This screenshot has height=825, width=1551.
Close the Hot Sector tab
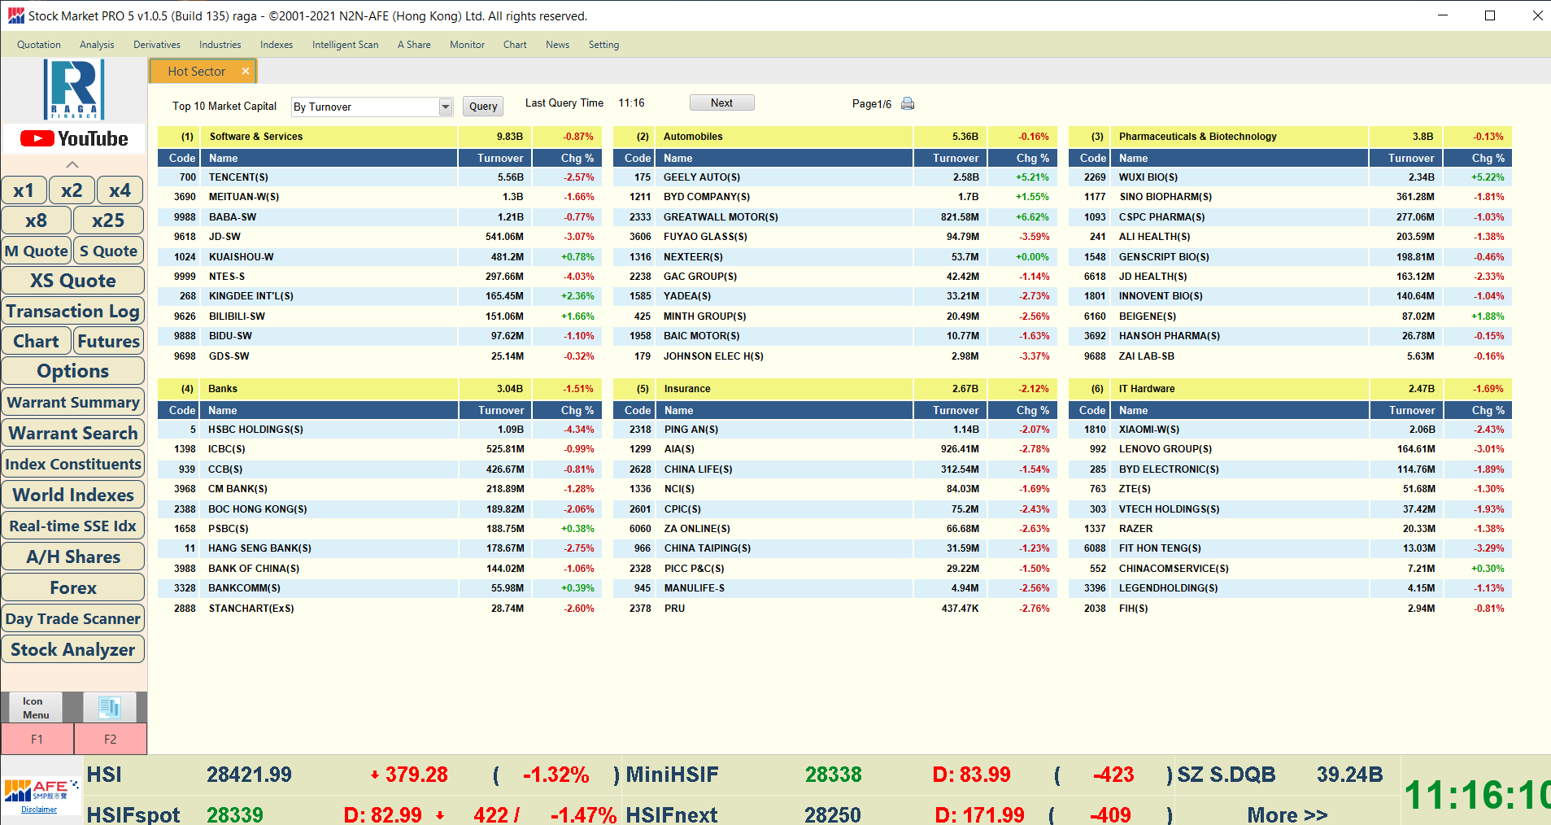point(245,72)
